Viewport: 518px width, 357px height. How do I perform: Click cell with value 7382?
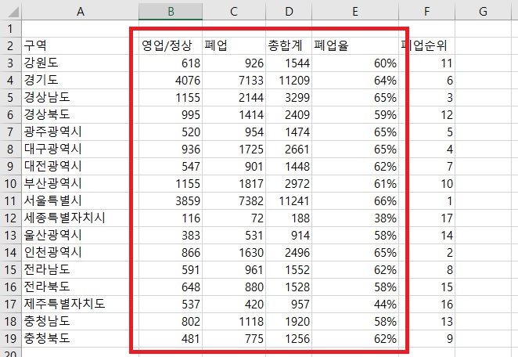234,200
